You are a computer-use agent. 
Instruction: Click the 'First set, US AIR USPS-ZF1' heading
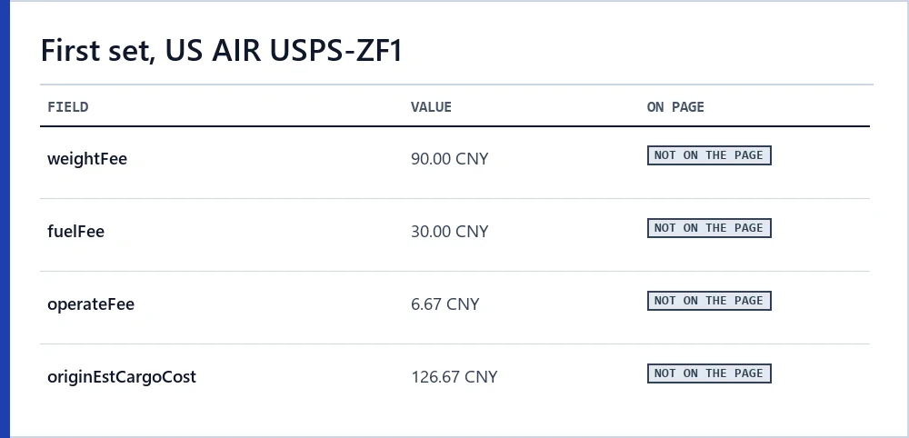[221, 50]
